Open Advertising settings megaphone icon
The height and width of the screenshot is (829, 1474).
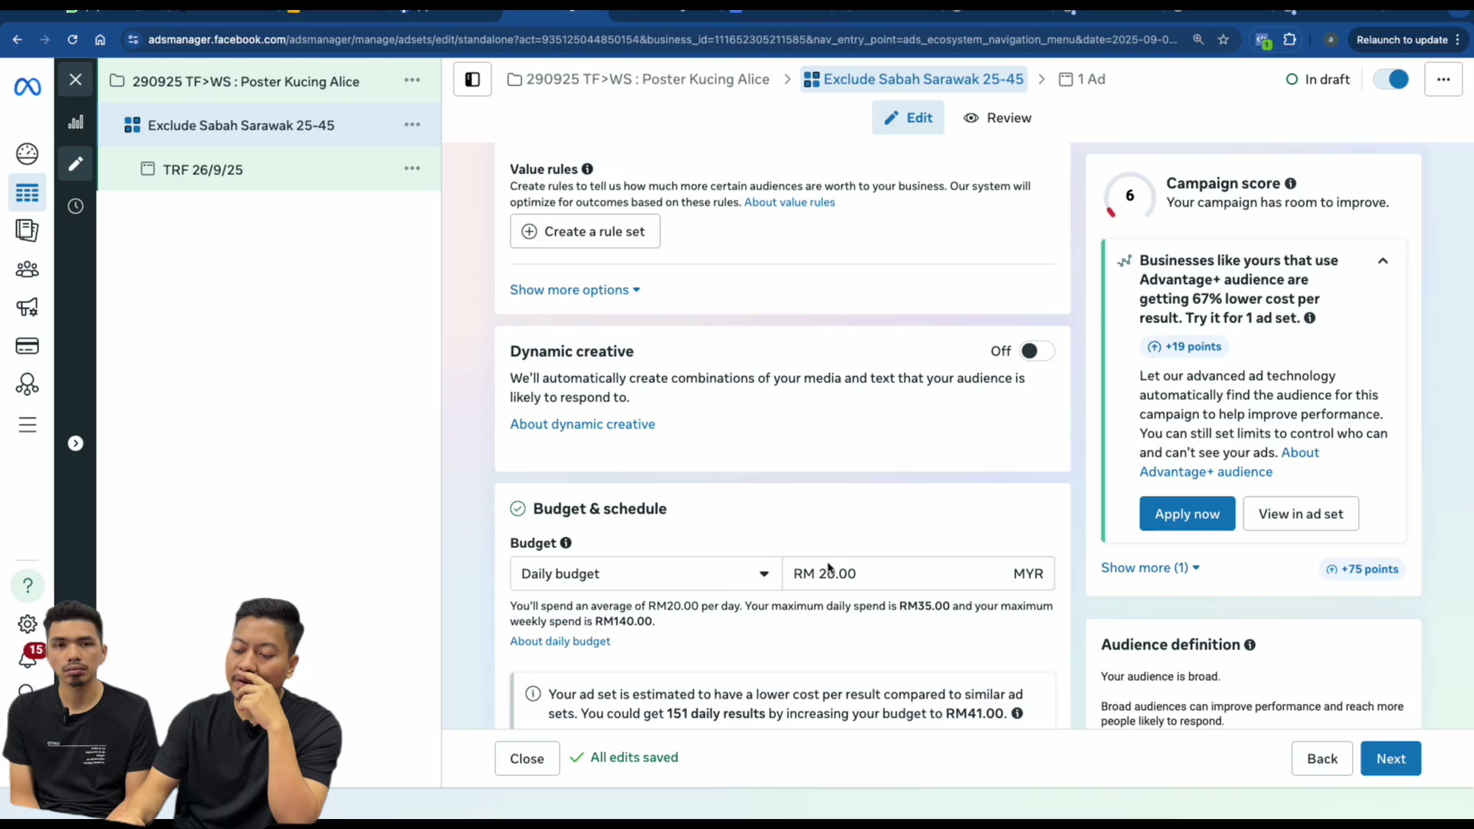28,307
